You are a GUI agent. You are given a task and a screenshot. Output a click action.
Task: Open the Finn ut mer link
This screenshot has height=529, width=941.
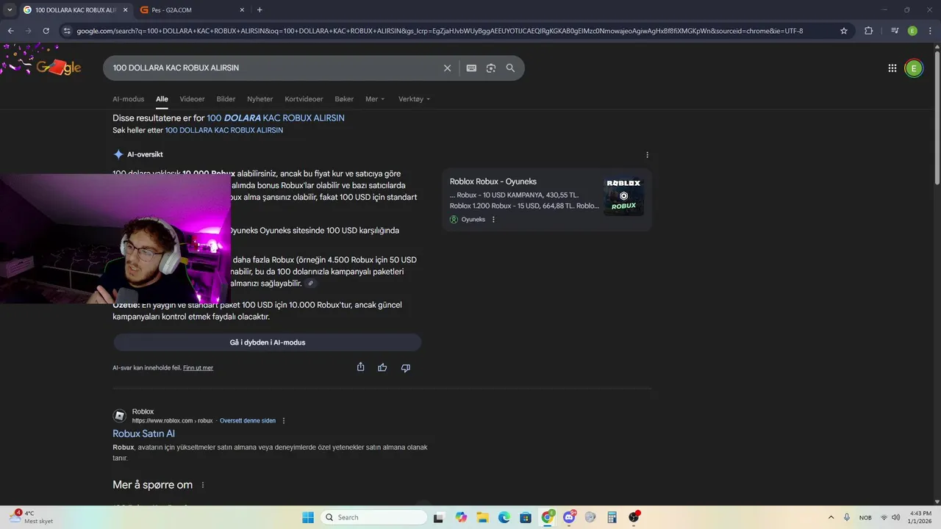click(198, 367)
